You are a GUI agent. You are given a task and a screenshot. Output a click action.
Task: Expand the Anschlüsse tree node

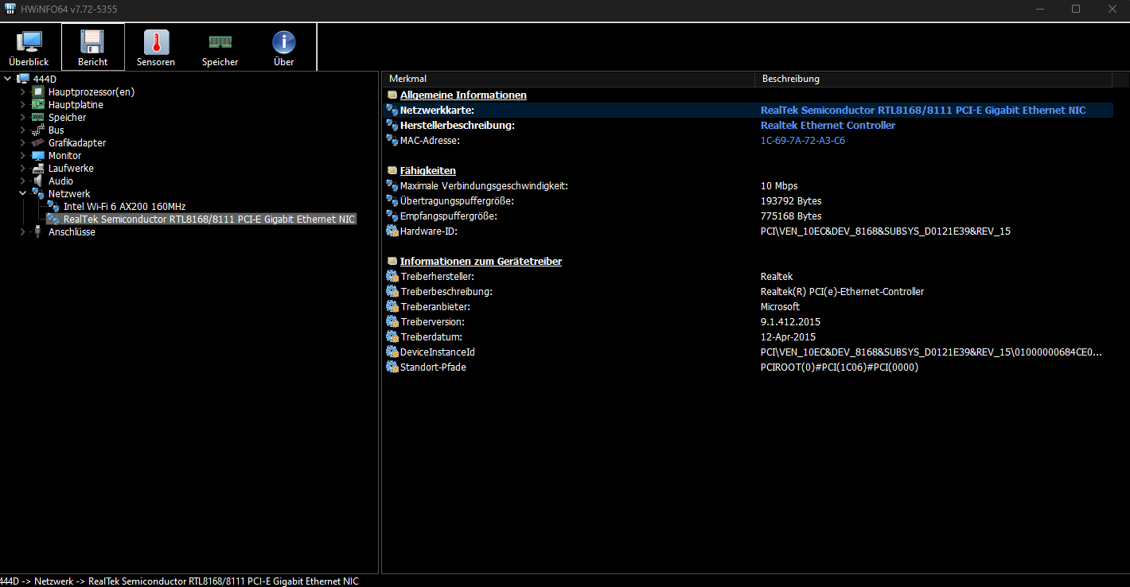click(x=22, y=231)
